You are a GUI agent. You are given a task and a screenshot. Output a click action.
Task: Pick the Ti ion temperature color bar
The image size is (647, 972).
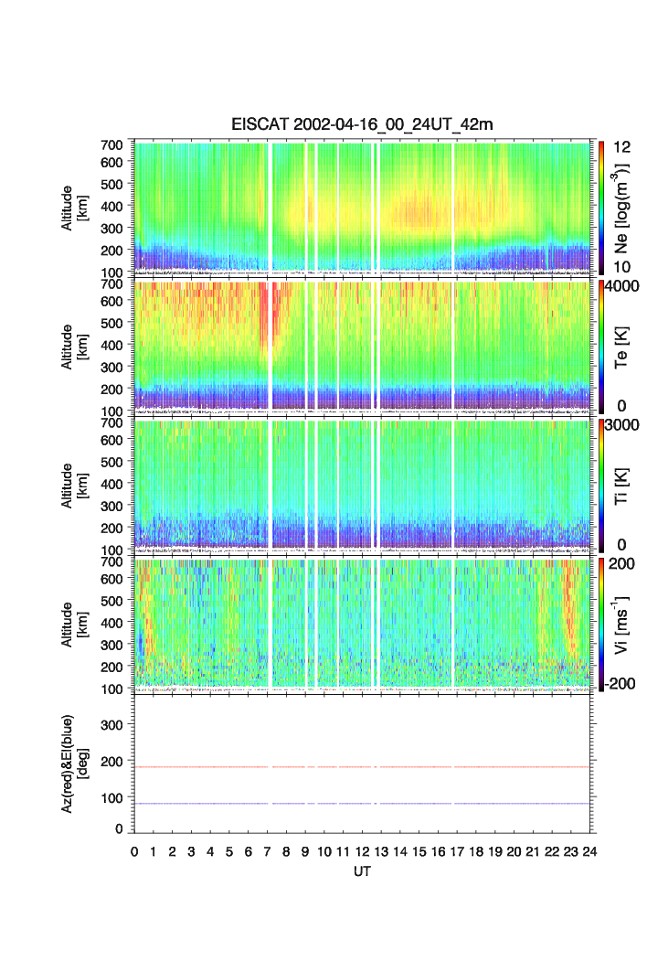[x=600, y=485]
